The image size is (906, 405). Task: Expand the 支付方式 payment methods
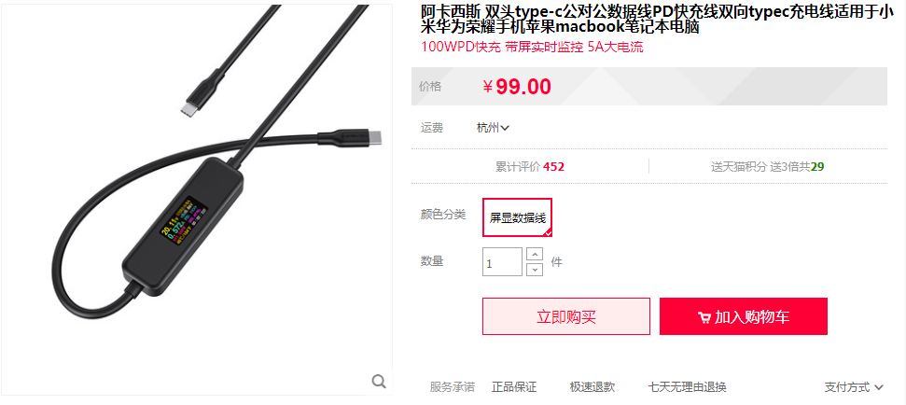854,387
